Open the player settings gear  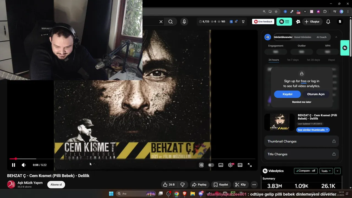click(230, 165)
